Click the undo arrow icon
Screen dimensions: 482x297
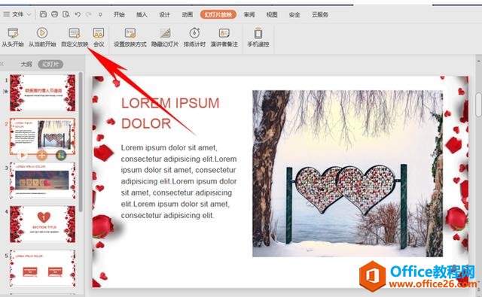[x=78, y=14]
